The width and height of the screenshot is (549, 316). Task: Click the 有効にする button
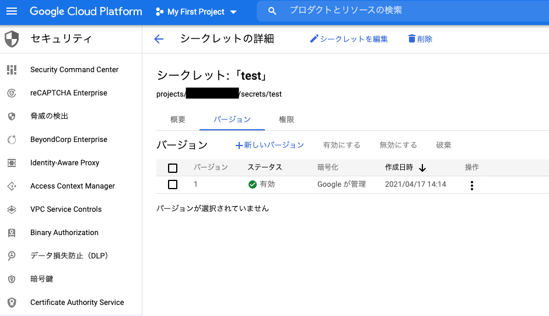342,145
